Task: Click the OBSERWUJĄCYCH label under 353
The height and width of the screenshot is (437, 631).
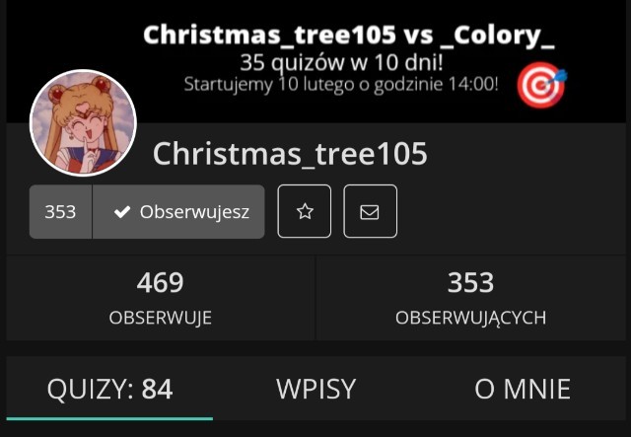Action: 471,319
